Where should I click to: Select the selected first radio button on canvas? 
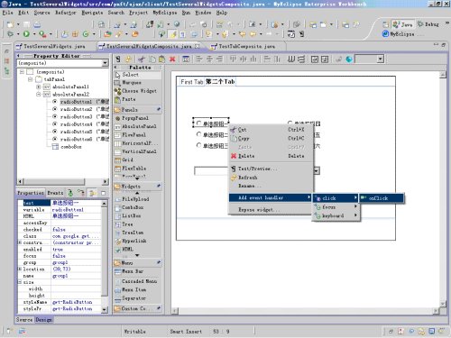click(211, 123)
